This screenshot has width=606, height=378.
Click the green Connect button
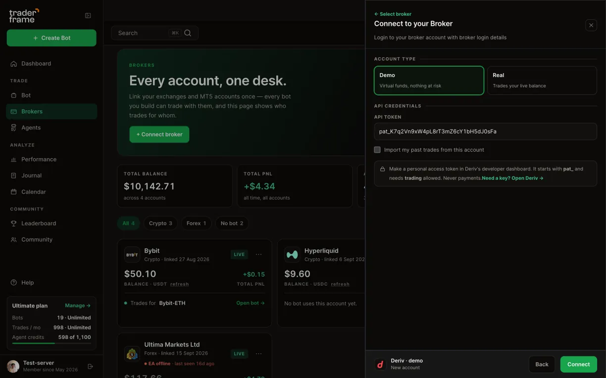[579, 365]
